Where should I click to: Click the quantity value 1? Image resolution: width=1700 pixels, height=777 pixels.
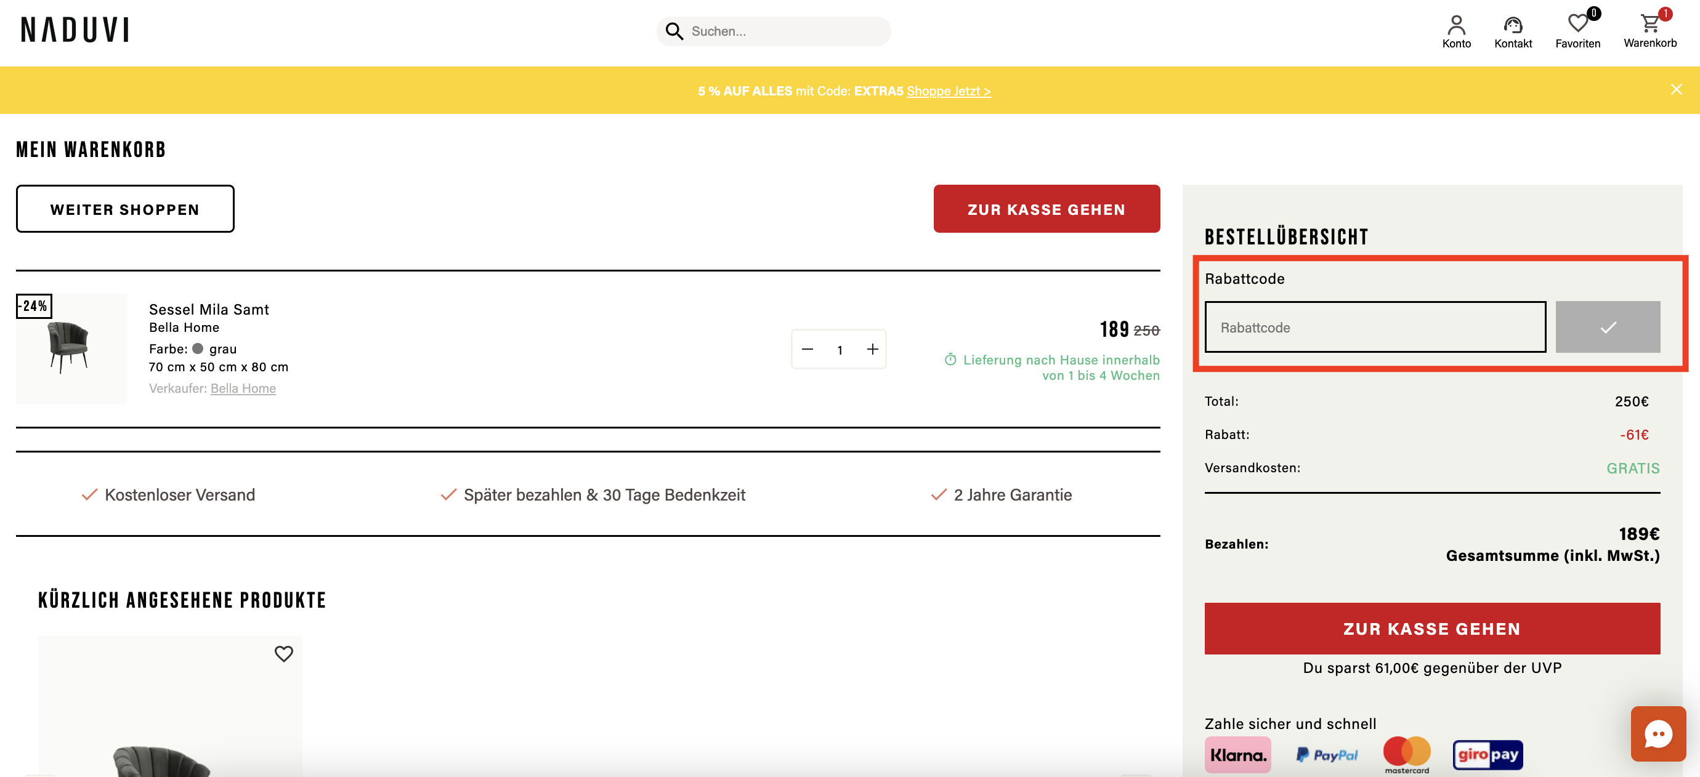[840, 350]
